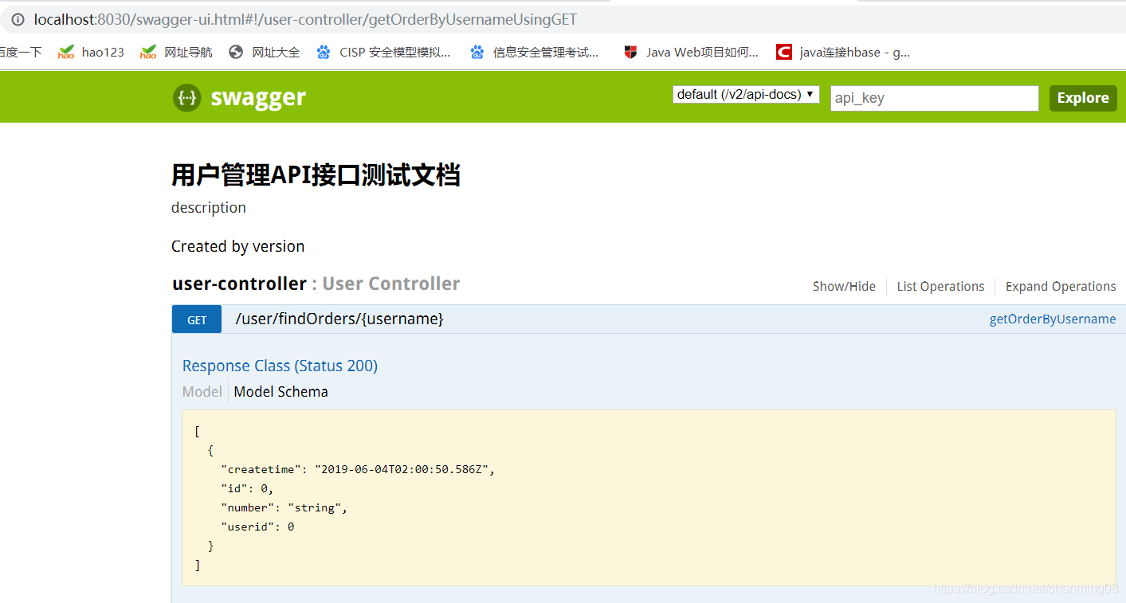Click the getOrderByUsername link

tap(1053, 319)
